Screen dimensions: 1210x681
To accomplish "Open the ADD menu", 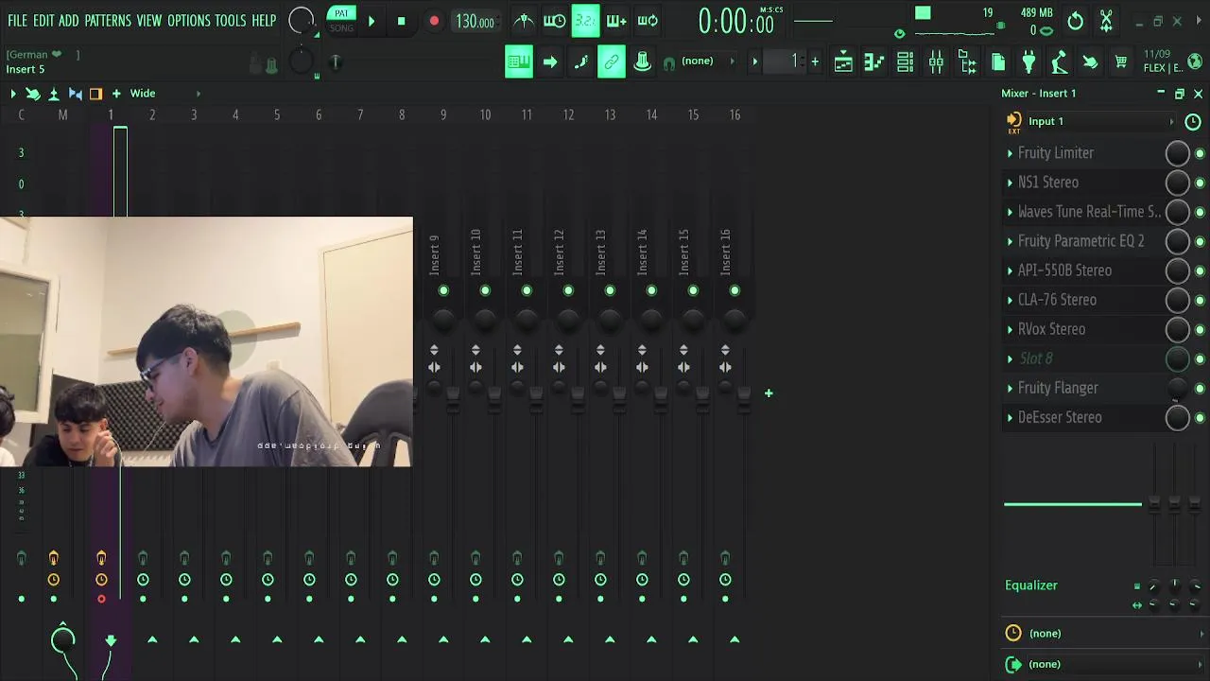I will pyautogui.click(x=69, y=20).
